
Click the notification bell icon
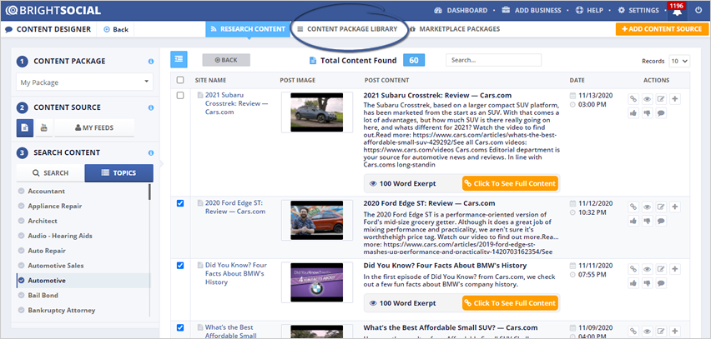pos(677,12)
